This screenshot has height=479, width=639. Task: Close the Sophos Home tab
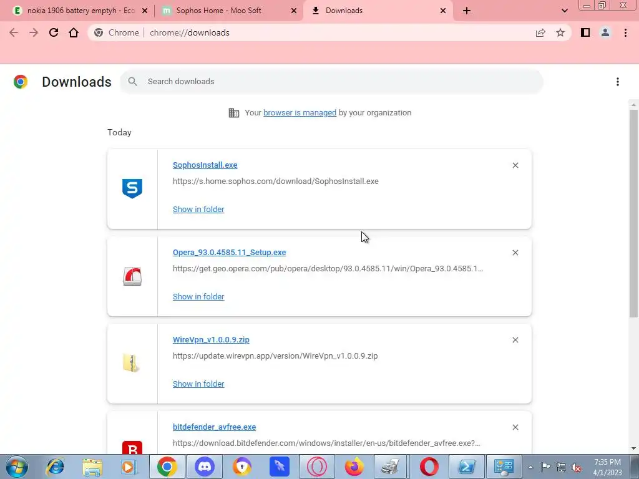pos(294,11)
